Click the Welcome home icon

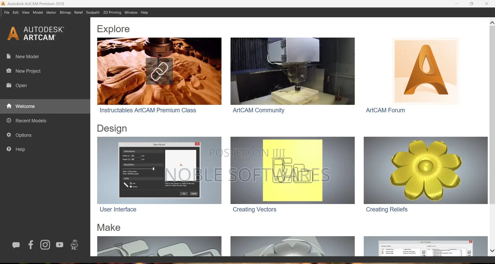point(9,106)
